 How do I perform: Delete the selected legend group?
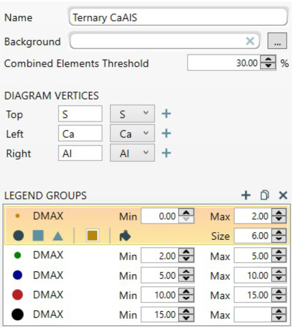tap(283, 195)
